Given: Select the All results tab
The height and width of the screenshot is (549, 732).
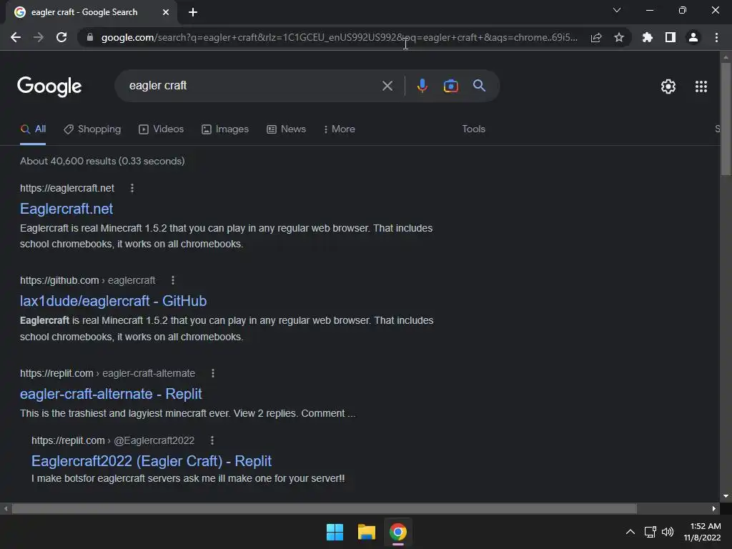Looking at the screenshot, I should pyautogui.click(x=33, y=129).
